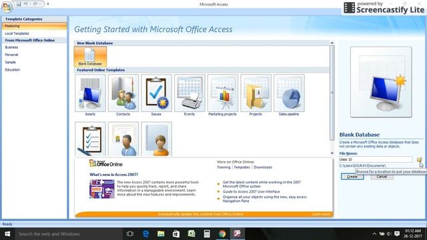The image size is (427, 240).
Task: Open the Personal templates category
Action: click(11, 55)
